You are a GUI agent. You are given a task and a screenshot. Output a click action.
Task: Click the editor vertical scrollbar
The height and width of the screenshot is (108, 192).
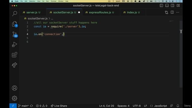pyautogui.click(x=181, y=54)
